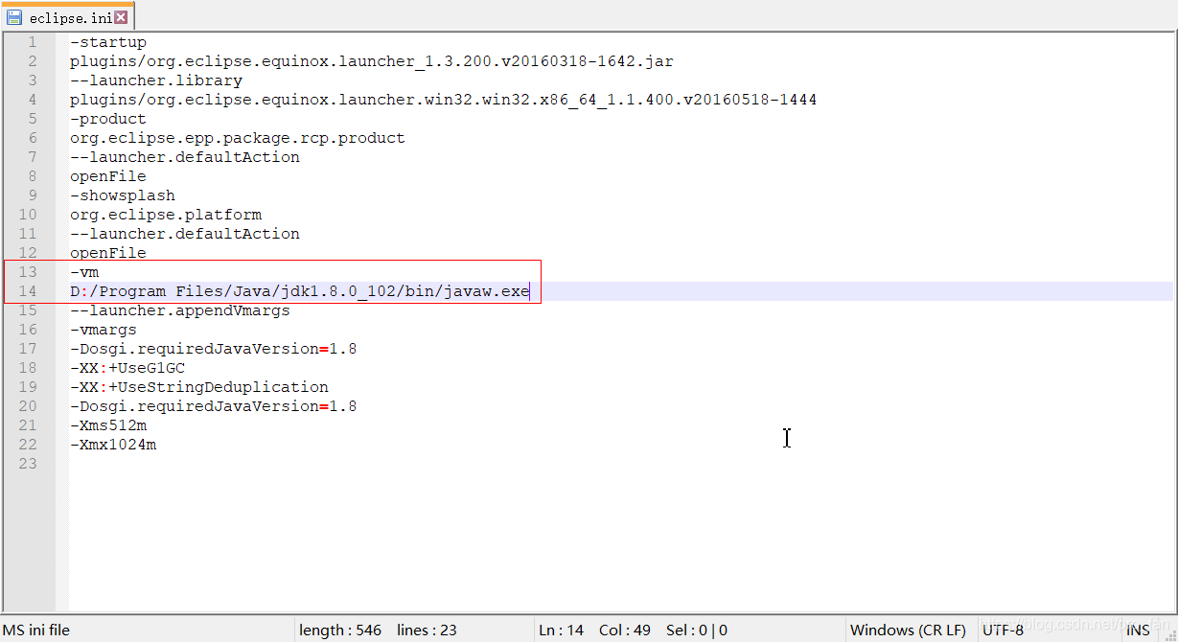Click the "--launcher.library" line
The width and height of the screenshot is (1178, 642).
[x=156, y=80]
